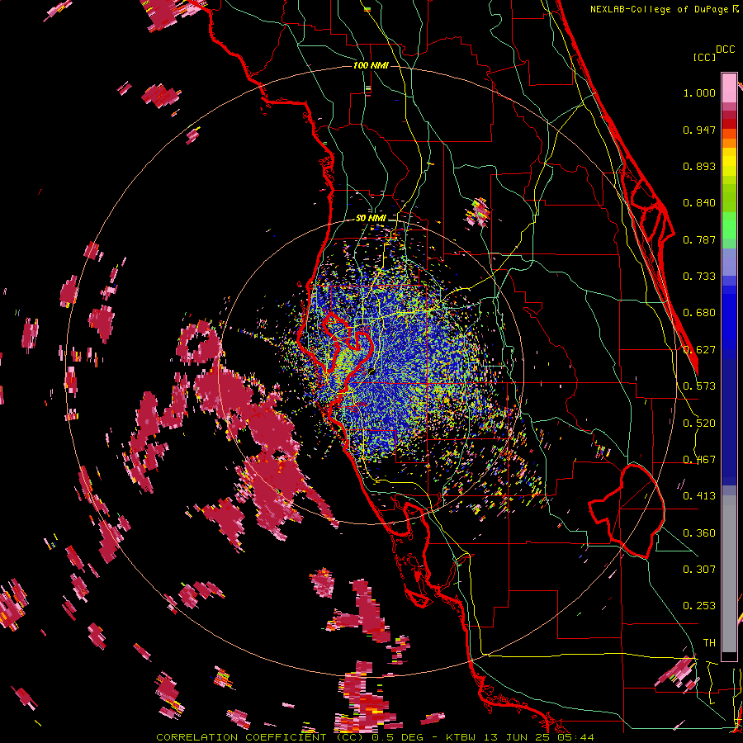Pick the light pink segment of the color bar

(x=729, y=88)
